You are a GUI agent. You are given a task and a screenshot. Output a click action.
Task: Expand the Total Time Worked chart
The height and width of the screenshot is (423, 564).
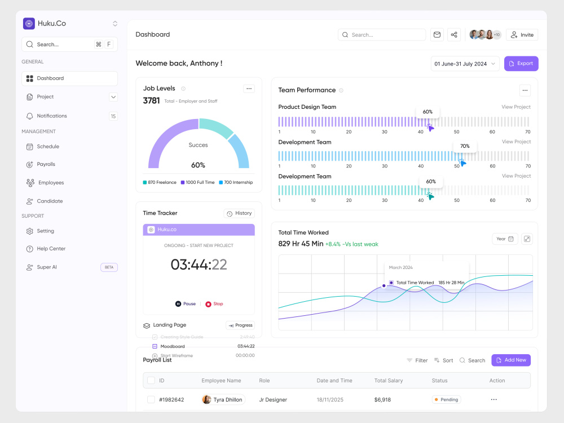coord(527,239)
